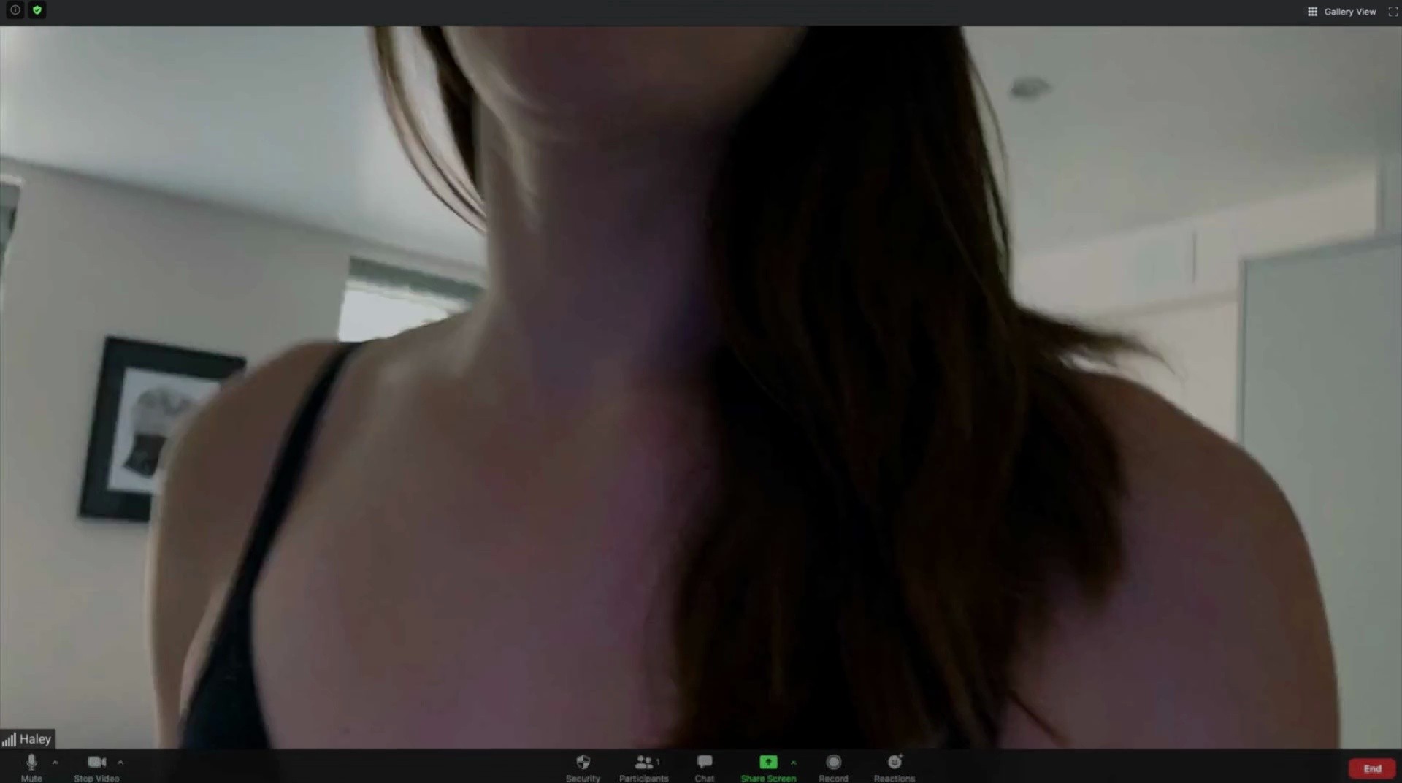Expand audio options arrow next to Mute
The image size is (1402, 783).
[x=55, y=763]
